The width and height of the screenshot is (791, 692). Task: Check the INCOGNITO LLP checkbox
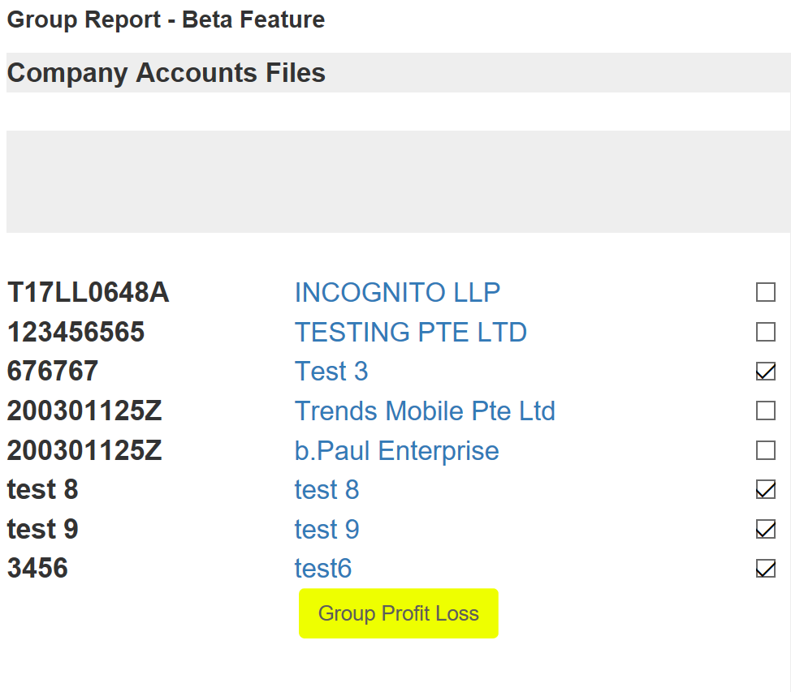(x=765, y=292)
